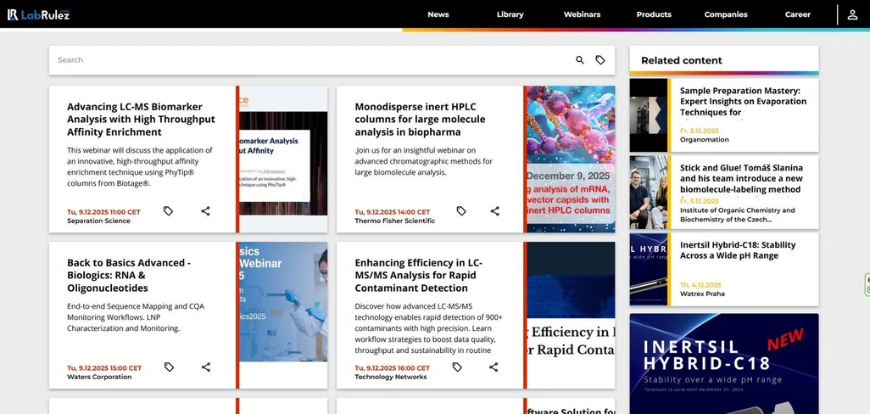Share the Monodisperse inert HPLC columns webinar
Screen dimensions: 870x414
(x=494, y=211)
